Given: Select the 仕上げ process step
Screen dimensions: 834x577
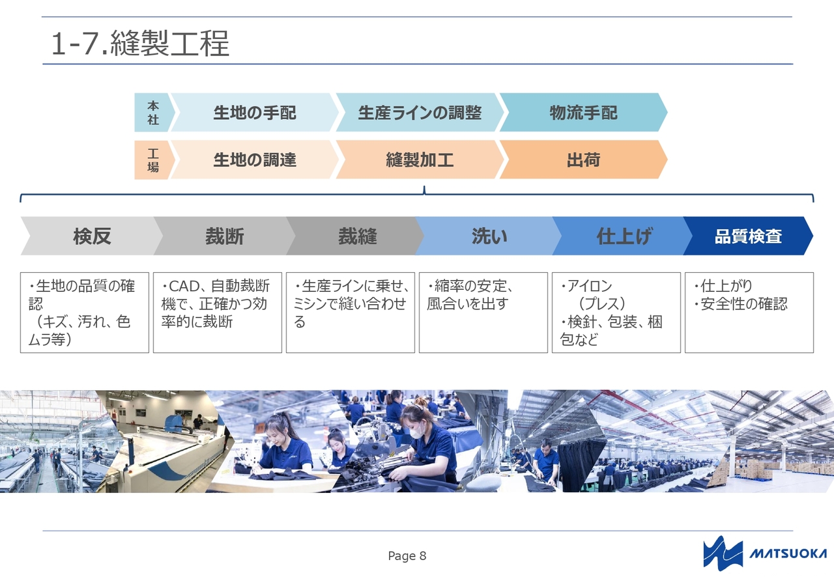Looking at the screenshot, I should click(x=623, y=236).
